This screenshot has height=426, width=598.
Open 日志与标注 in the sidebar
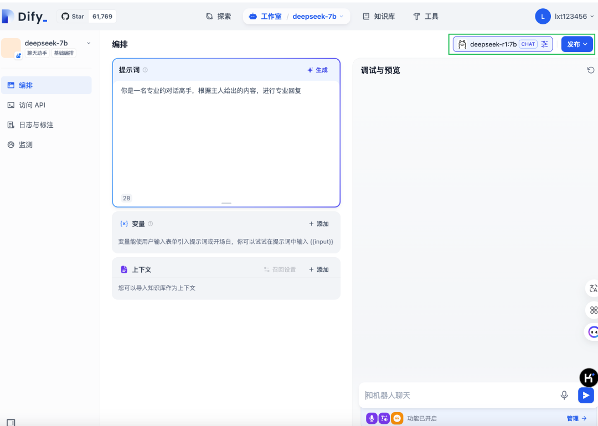tap(47, 125)
